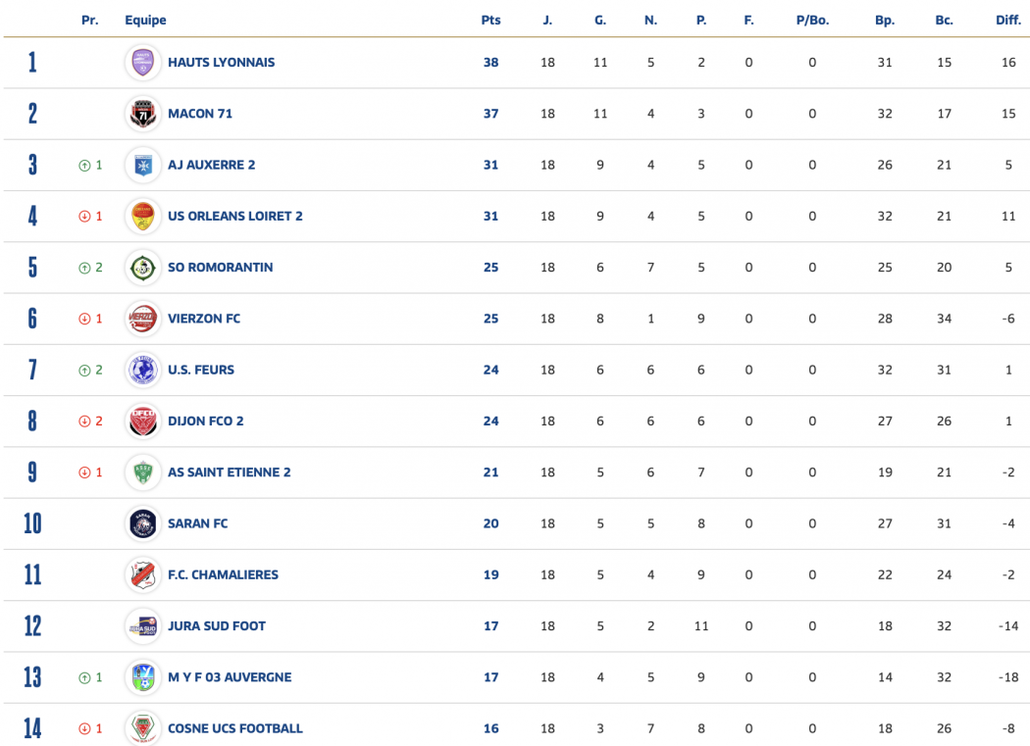Click the Hauts Lyonnais club logo

click(x=143, y=63)
